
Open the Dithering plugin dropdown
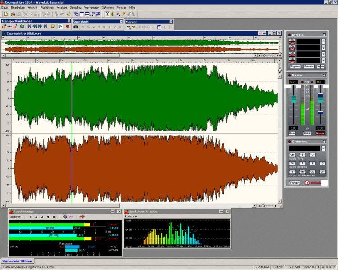pyautogui.click(x=323, y=148)
